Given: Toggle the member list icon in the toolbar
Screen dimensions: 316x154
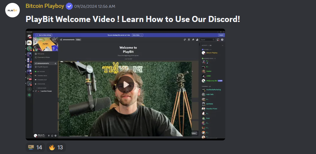Looking at the screenshot, I should (197, 40).
